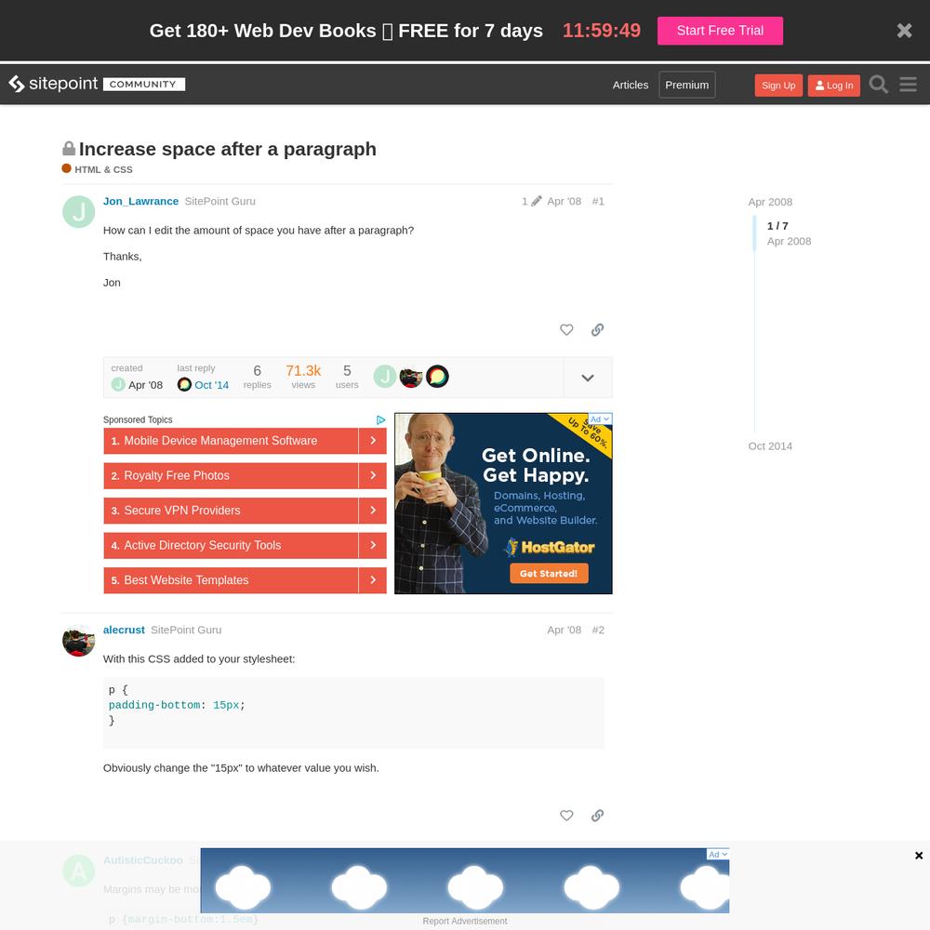This screenshot has height=930, width=930.
Task: Open the Jon_Lawrance username link
Action: click(x=140, y=201)
